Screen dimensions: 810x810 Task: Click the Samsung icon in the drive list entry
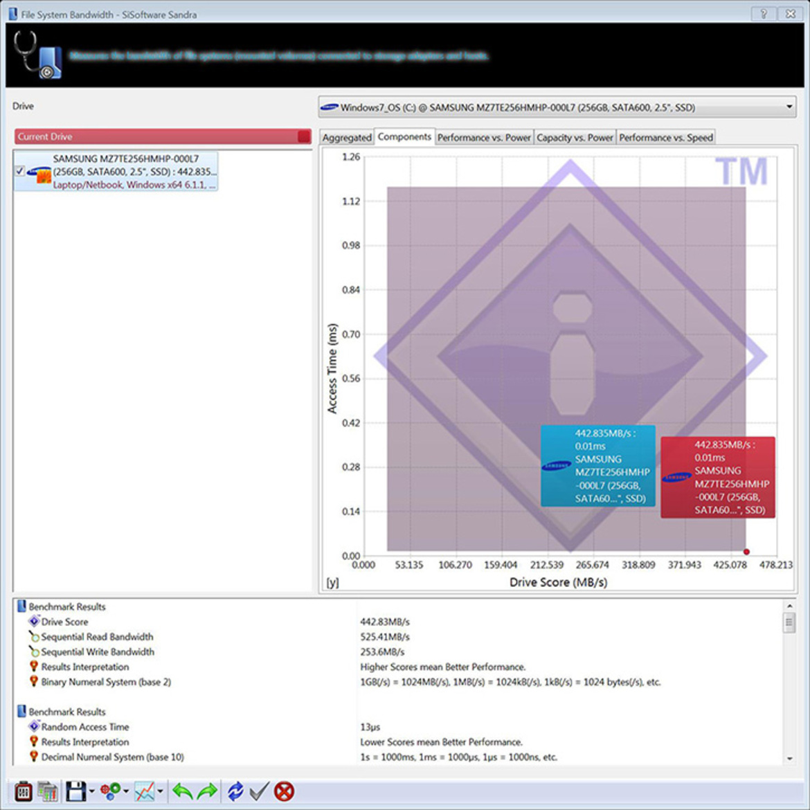tap(39, 174)
